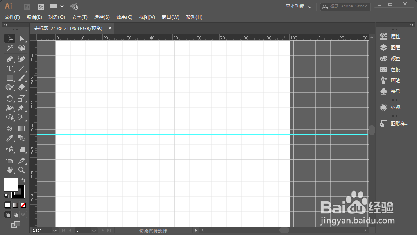This screenshot has width=417, height=235.
Task: Select the Direct Selection tool
Action: [21, 39]
